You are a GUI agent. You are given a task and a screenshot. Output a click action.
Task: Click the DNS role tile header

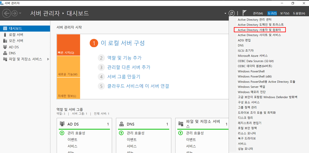point(144,124)
